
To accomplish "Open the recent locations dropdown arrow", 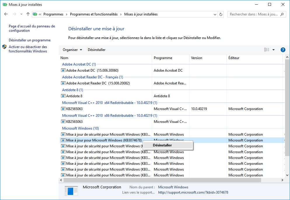I will [x=22, y=14].
